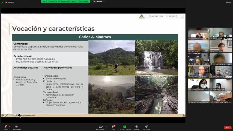Expand the audio options chevron
This screenshot has height=131, width=233.
[x=9, y=127]
